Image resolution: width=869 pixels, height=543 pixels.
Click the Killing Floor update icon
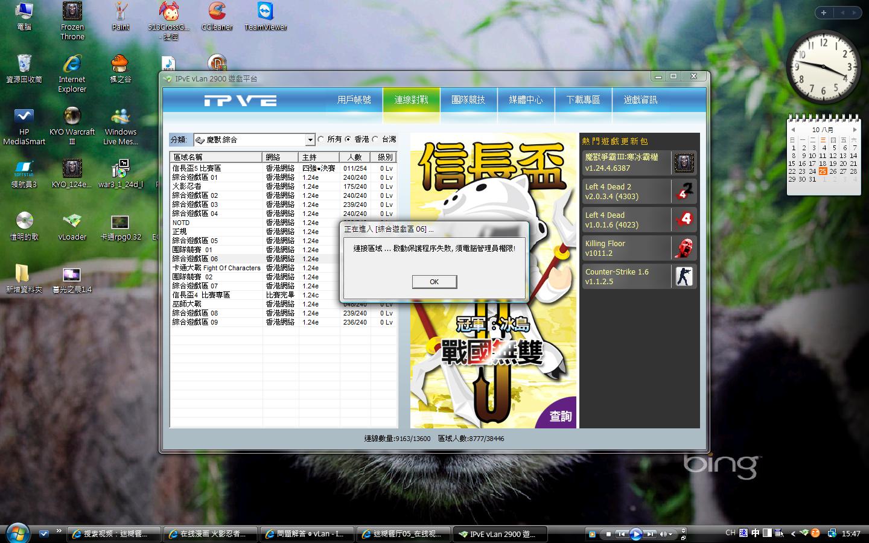pyautogui.click(x=684, y=248)
